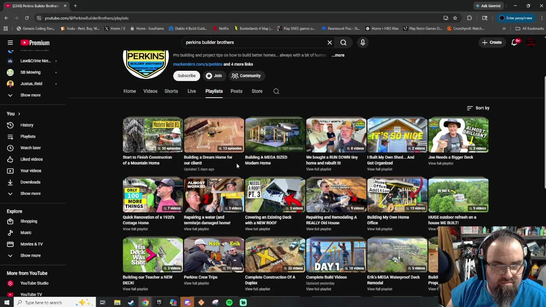The width and height of the screenshot is (546, 307).
Task: Open the All Bookmarks folder
Action: pyautogui.click(x=529, y=29)
